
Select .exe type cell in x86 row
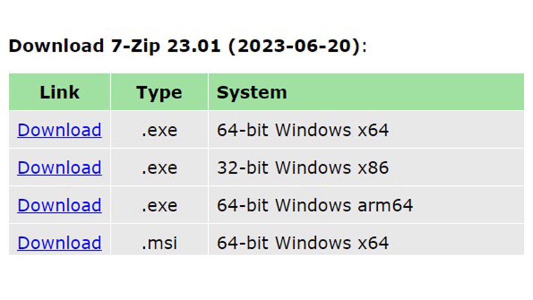click(159, 168)
